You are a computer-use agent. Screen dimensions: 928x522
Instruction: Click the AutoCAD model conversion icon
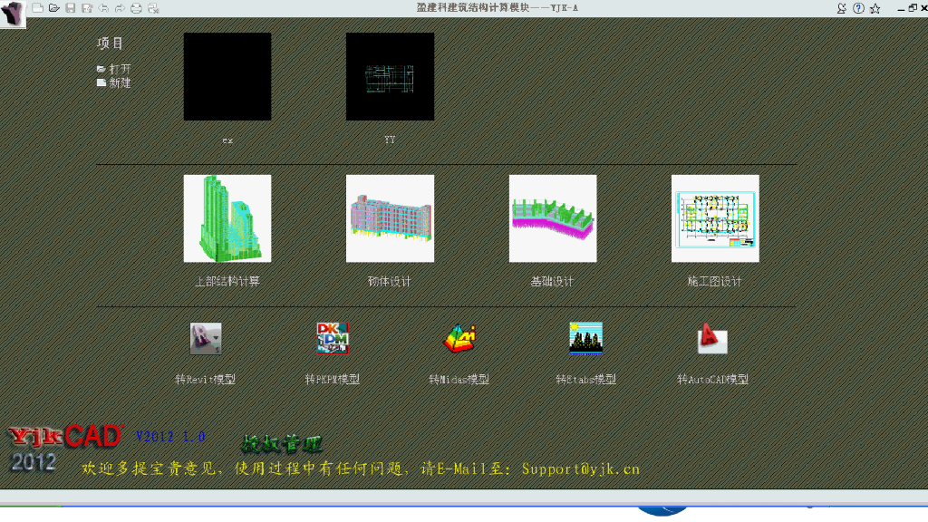(x=712, y=339)
